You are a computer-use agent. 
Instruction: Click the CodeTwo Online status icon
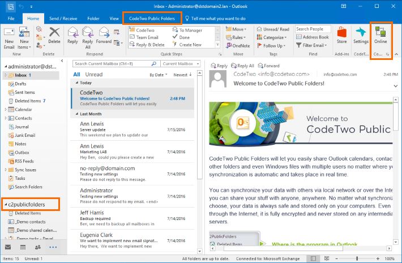click(380, 35)
